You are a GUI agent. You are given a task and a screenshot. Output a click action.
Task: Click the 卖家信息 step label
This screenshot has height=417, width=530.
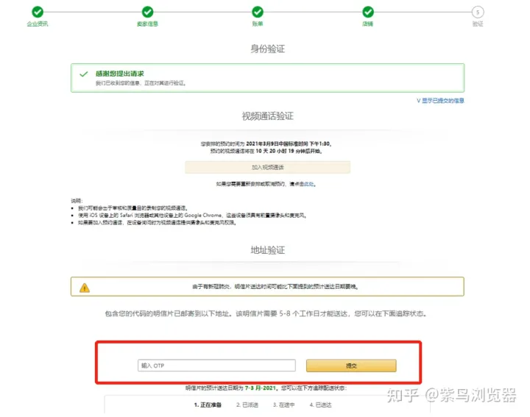[147, 24]
